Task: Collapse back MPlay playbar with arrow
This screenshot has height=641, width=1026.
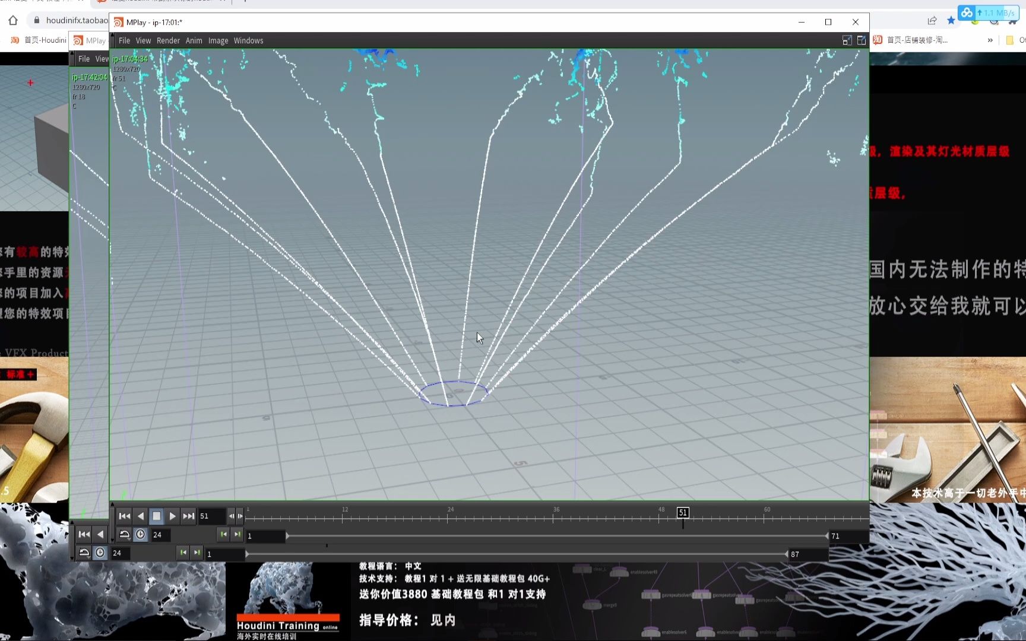Action: click(x=72, y=522)
